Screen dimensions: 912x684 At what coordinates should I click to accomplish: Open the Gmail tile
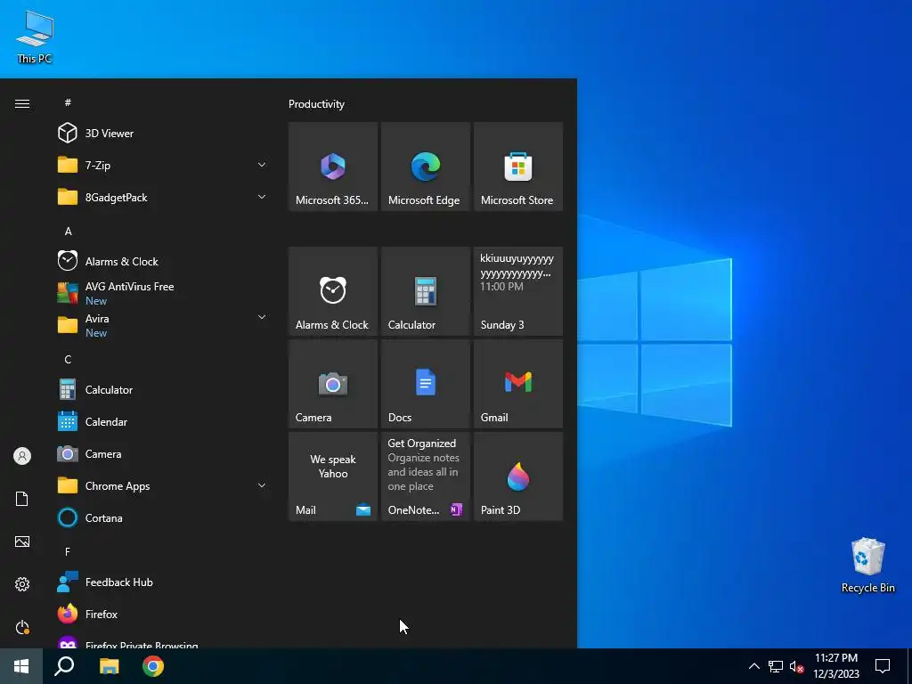tap(518, 384)
